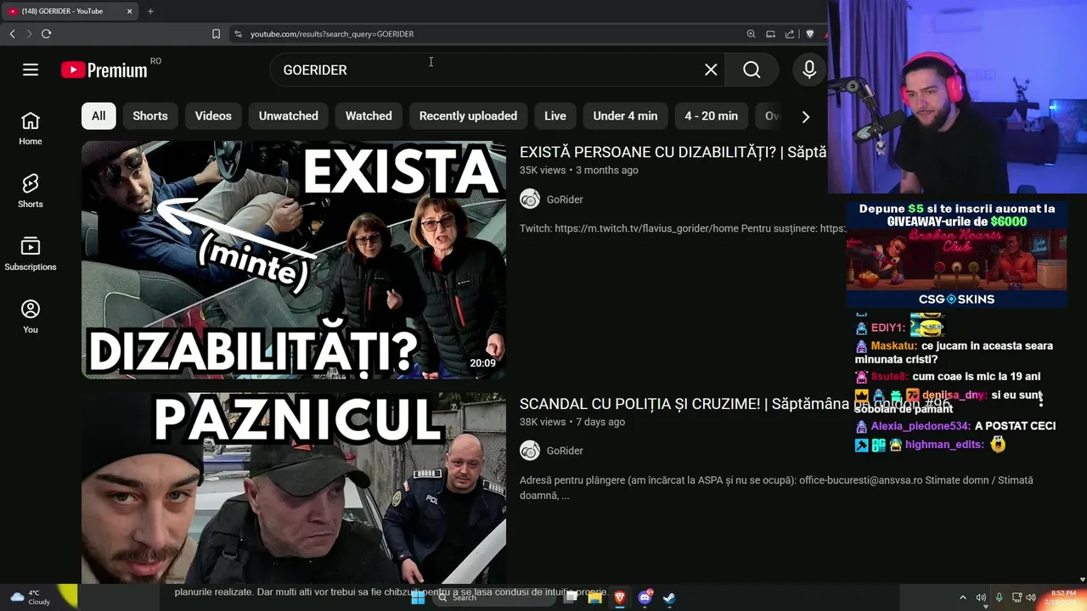
Task: Open title EXISTĂ PERSOANE CU DIZABILITĂȚI?
Action: pyautogui.click(x=673, y=152)
